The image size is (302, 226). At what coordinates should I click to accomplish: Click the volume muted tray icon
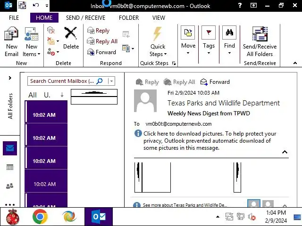pyautogui.click(x=252, y=217)
